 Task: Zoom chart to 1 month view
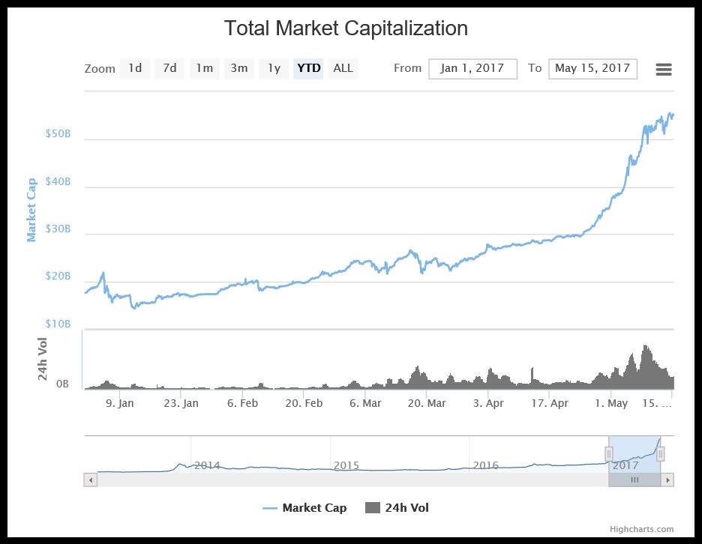click(204, 68)
